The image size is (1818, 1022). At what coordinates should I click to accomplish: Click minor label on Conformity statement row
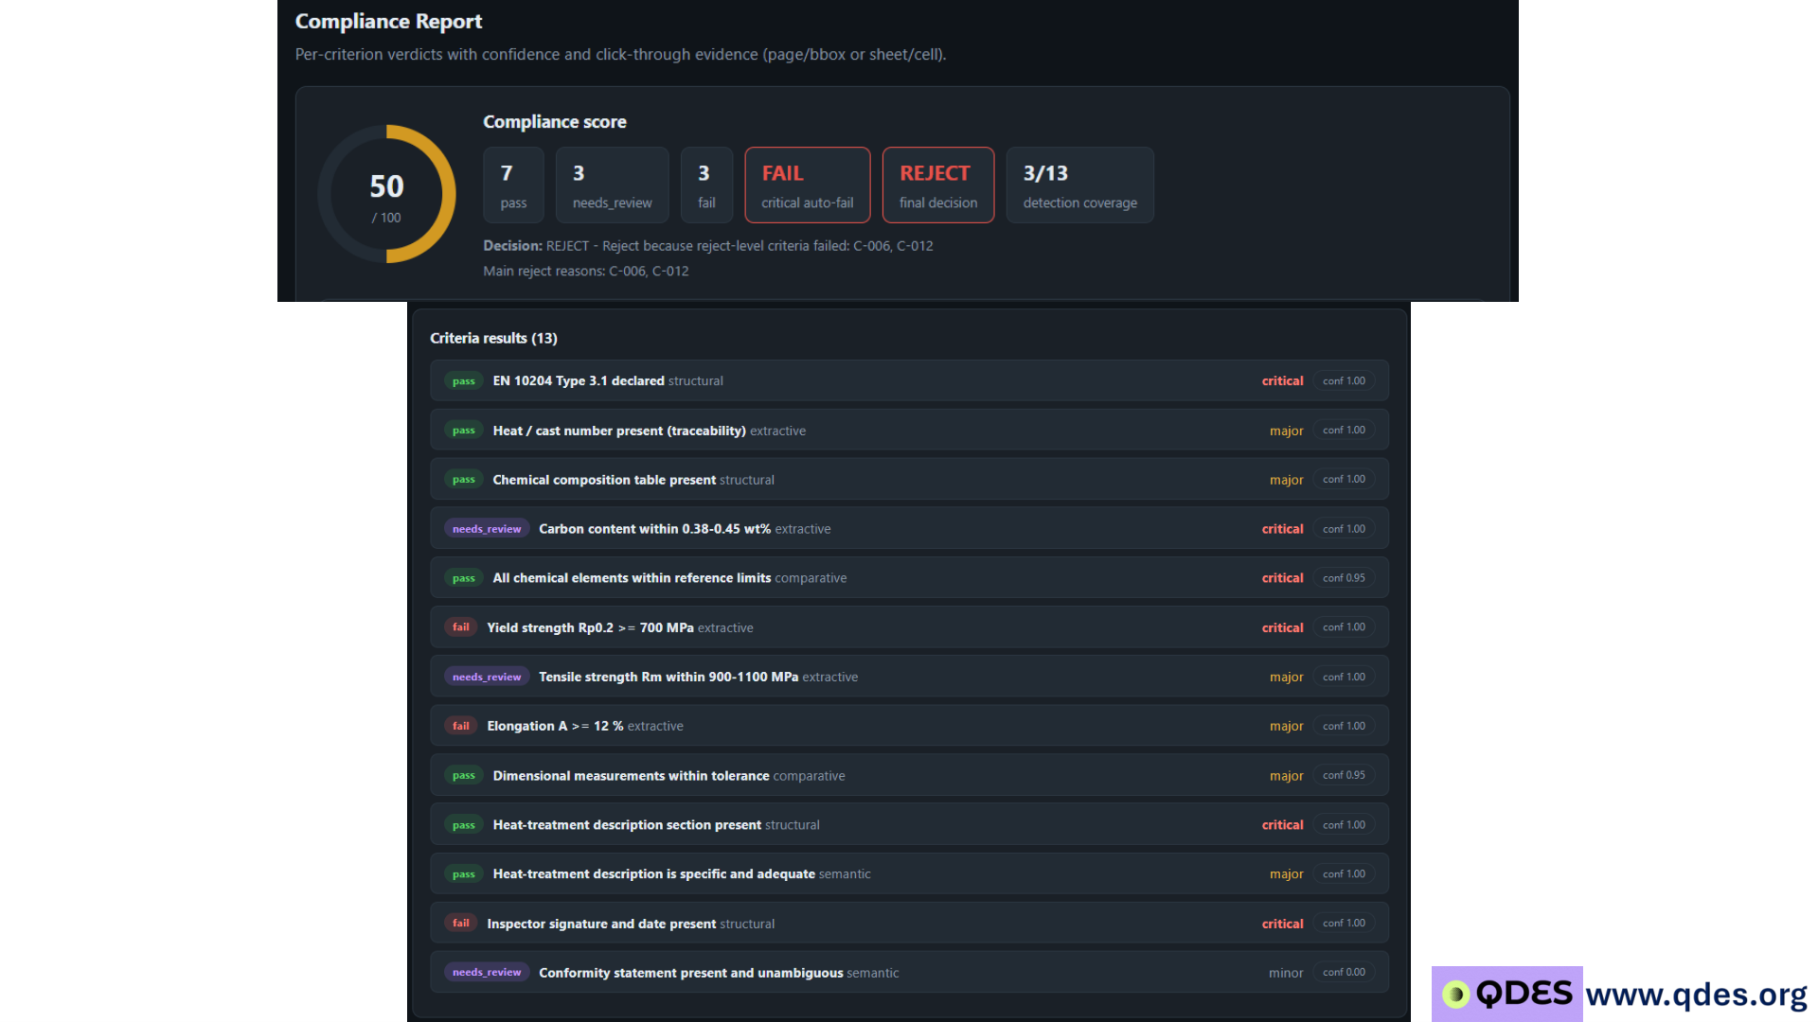[1286, 973]
